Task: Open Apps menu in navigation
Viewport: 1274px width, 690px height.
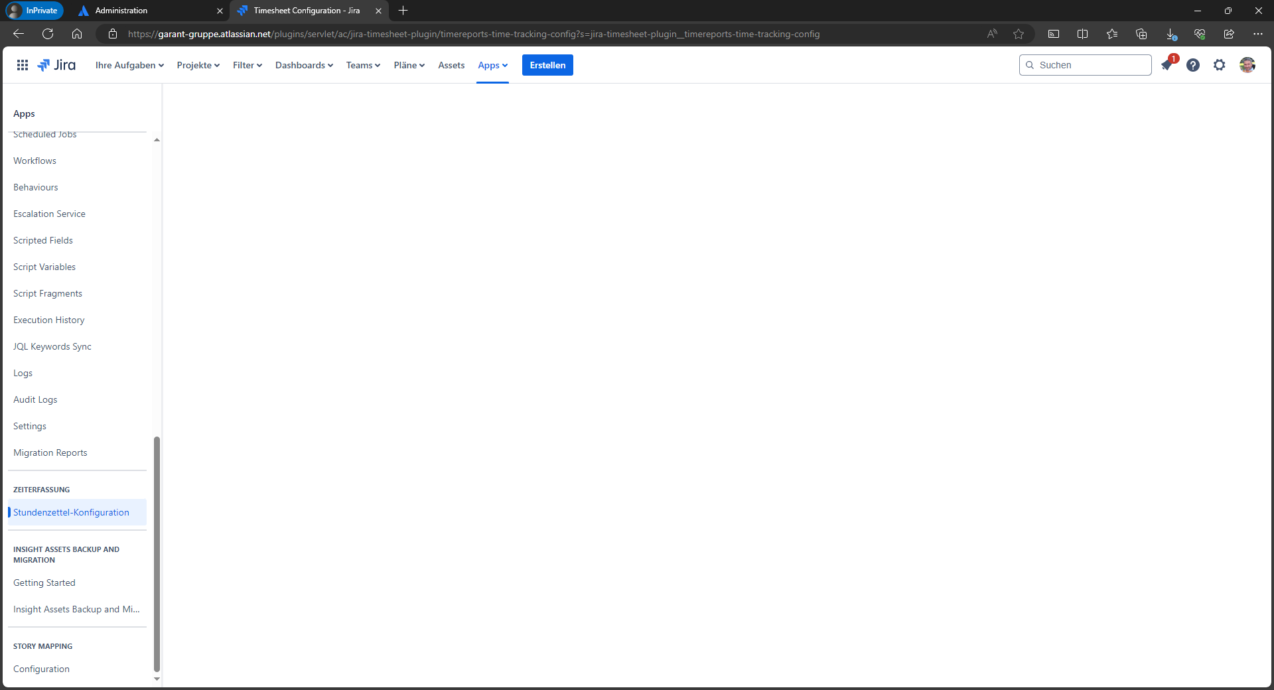Action: pos(492,65)
